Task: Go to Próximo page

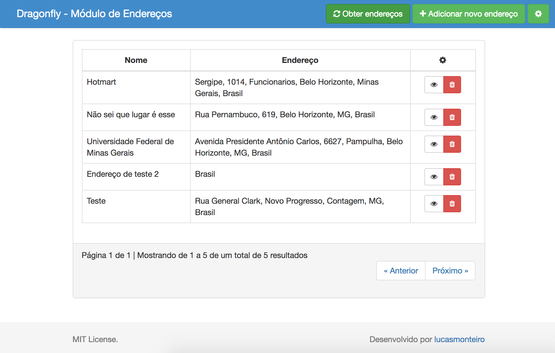Action: point(450,271)
